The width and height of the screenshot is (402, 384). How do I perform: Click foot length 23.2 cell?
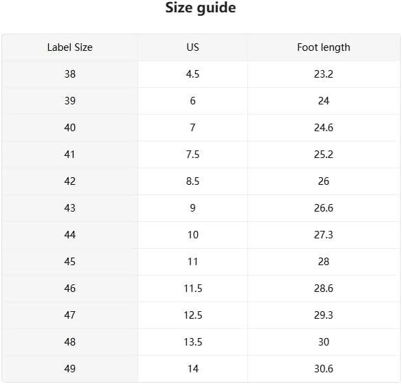click(x=324, y=74)
